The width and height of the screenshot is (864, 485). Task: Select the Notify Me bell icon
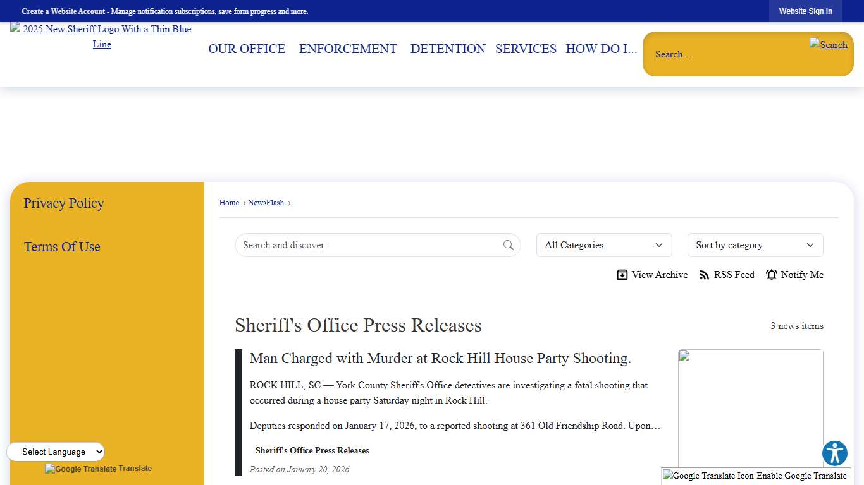[772, 275]
